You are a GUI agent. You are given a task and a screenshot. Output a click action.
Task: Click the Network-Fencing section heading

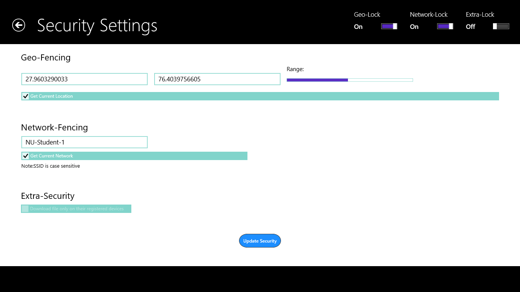click(x=54, y=127)
